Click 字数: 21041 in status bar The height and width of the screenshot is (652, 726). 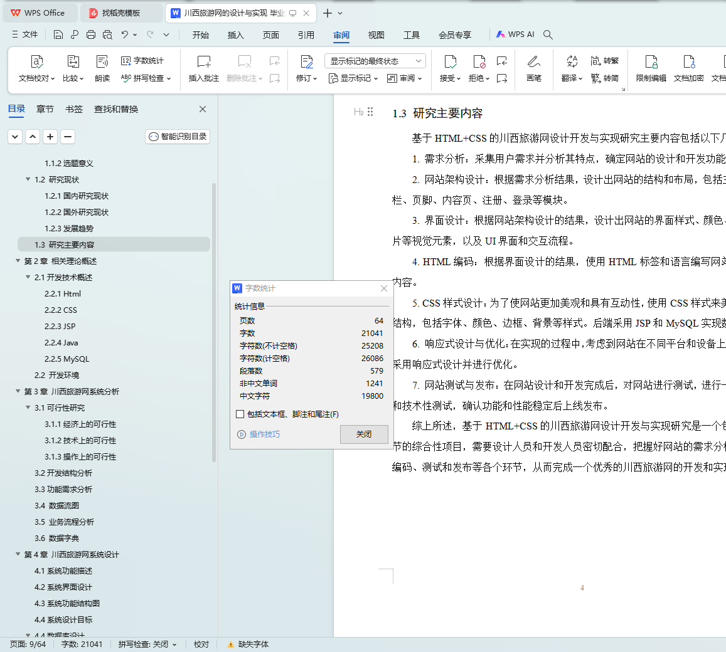[x=82, y=644]
